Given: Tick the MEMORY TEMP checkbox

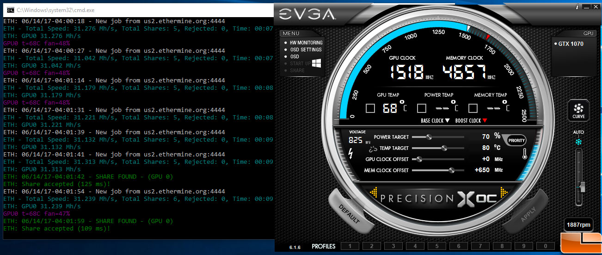Looking at the screenshot, I should tap(473, 108).
